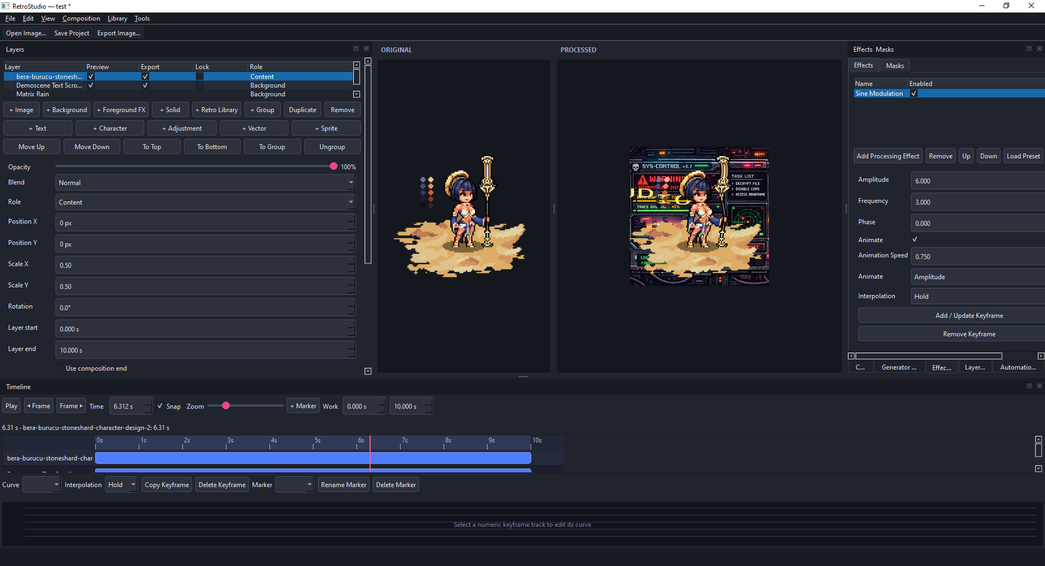Open the Blend mode dropdown

click(205, 183)
